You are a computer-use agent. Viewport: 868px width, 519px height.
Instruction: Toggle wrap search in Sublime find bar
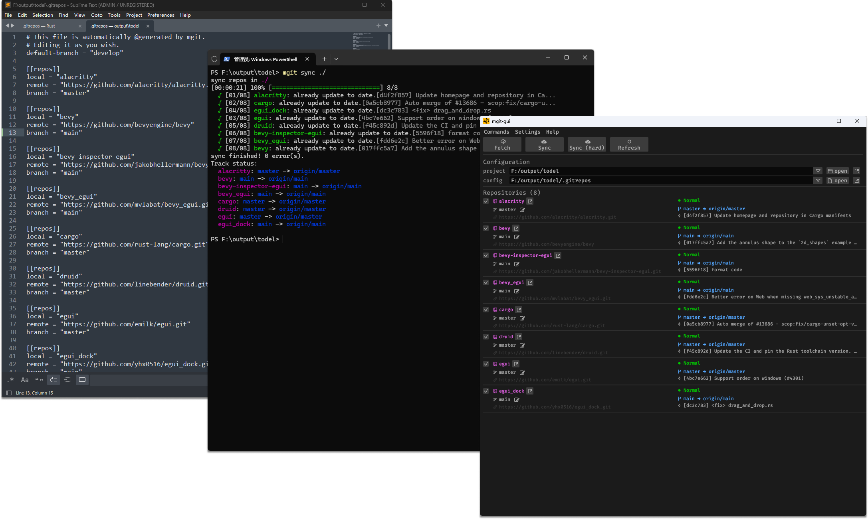54,380
